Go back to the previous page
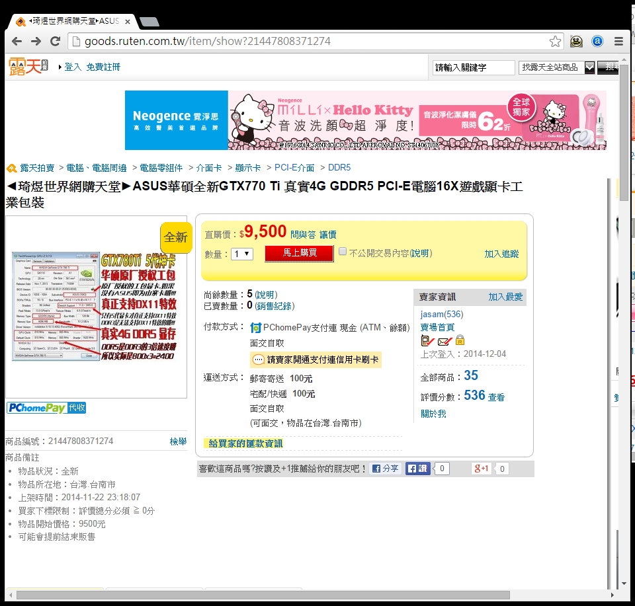This screenshot has width=635, height=606. pyautogui.click(x=17, y=41)
